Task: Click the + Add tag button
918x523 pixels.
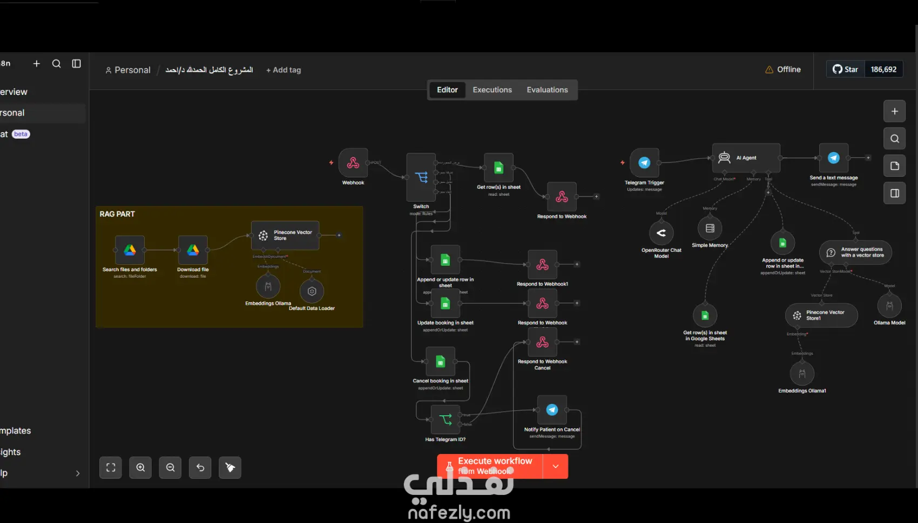Action: coord(283,70)
